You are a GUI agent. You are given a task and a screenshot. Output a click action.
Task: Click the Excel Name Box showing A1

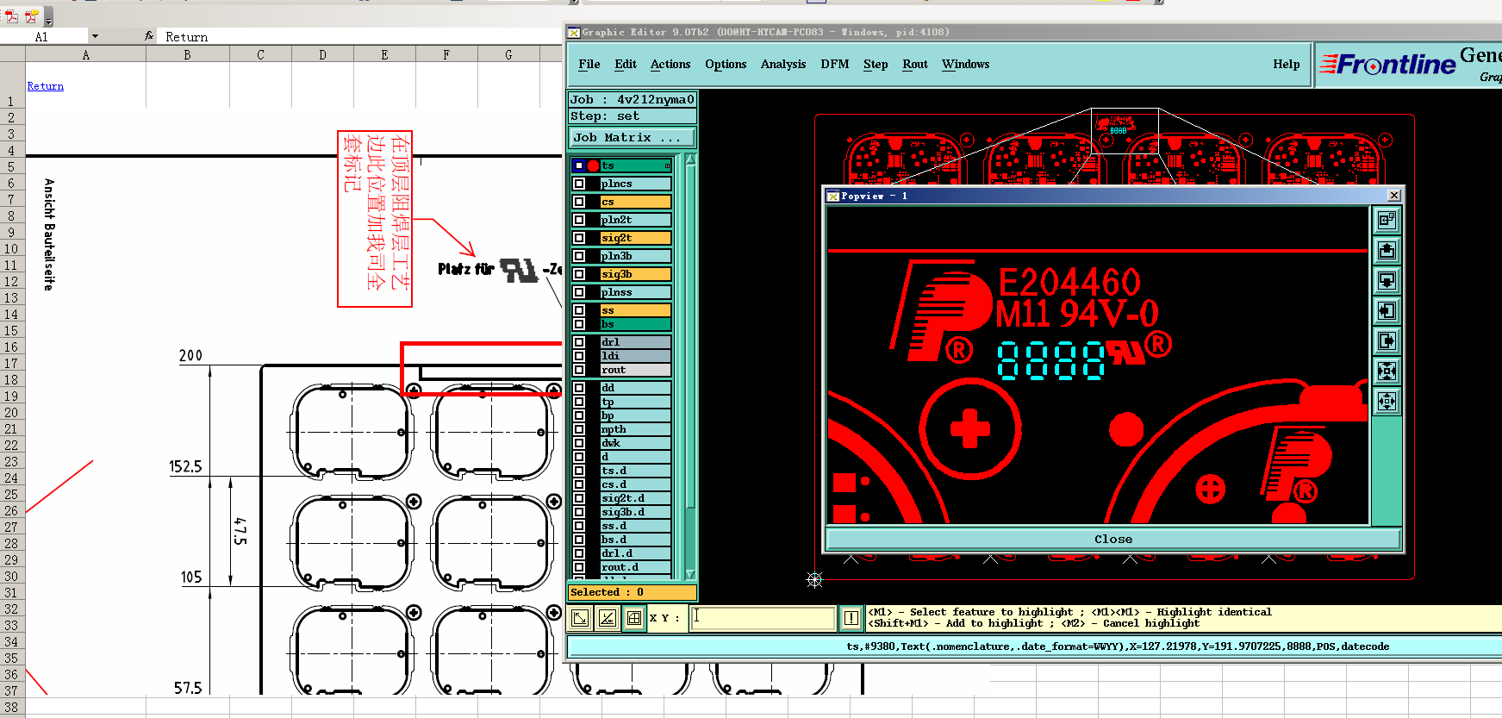click(45, 36)
